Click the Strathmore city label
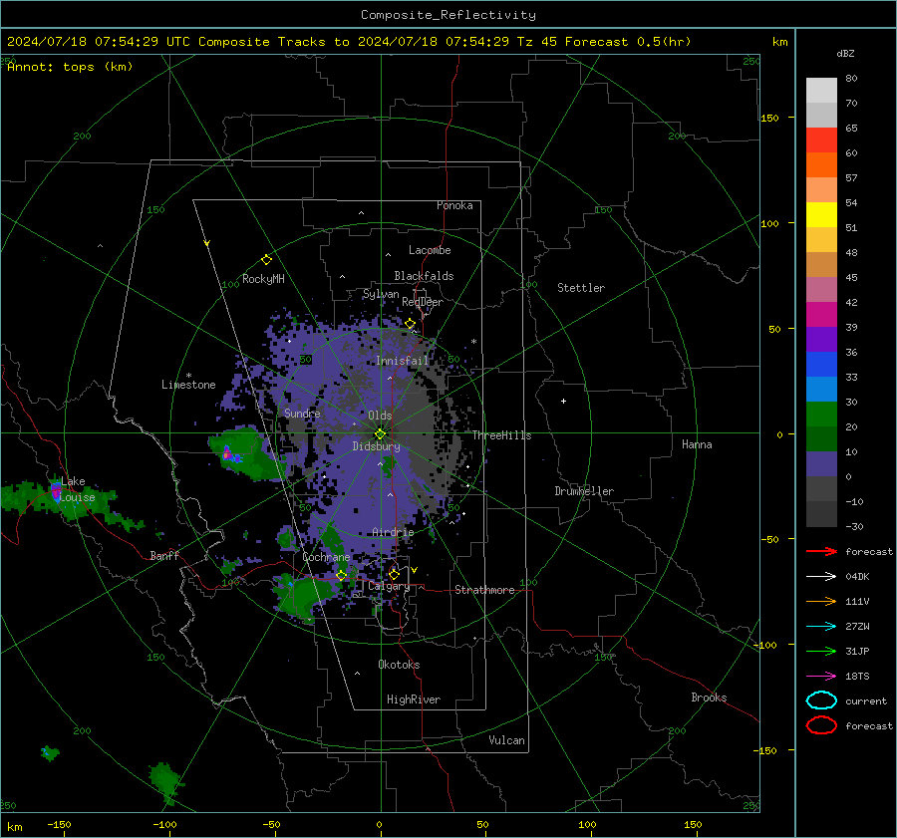 coord(485,590)
